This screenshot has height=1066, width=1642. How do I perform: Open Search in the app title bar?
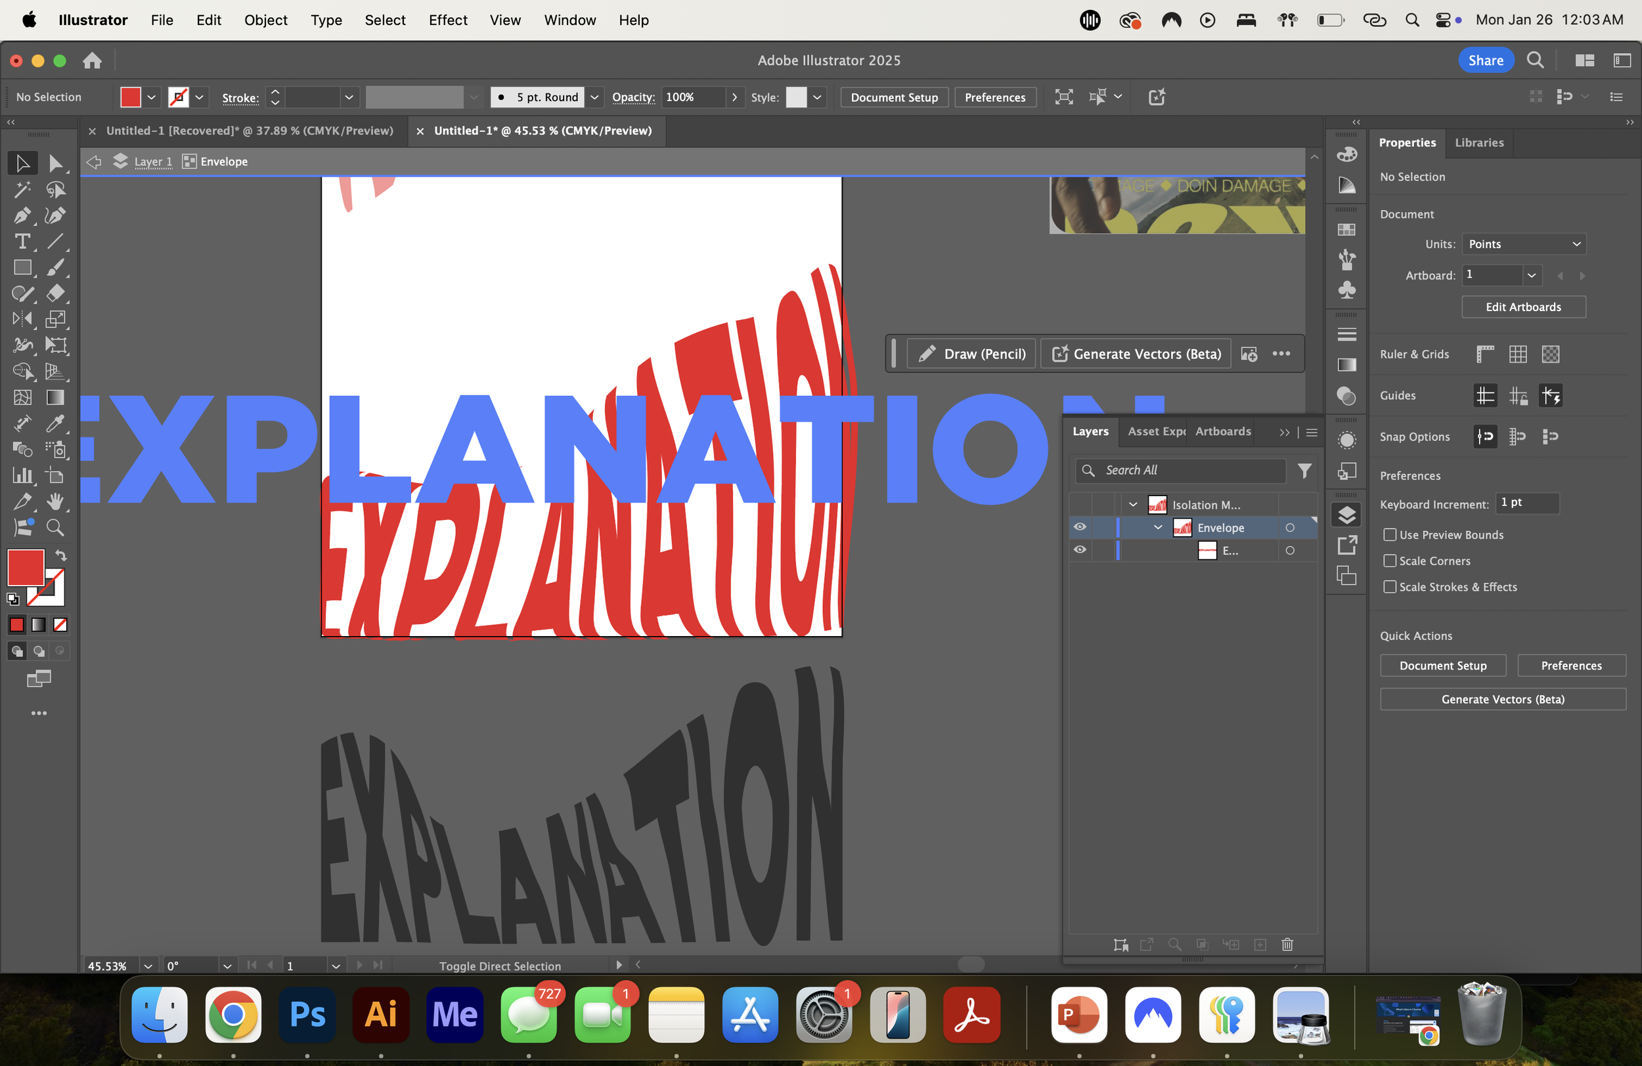point(1535,60)
